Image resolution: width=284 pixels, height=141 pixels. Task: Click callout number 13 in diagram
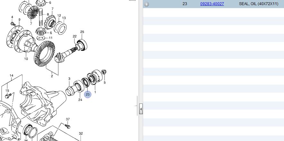point(64,18)
